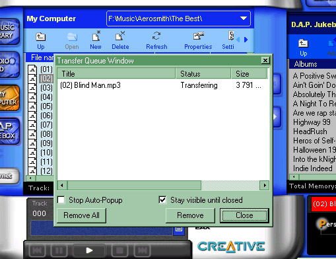Click the Refresh icon
The image size is (336, 259).
point(156,36)
